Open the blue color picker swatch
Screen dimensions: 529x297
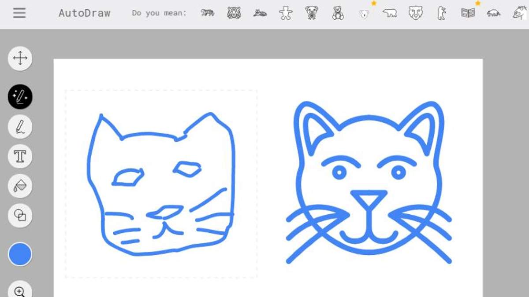click(x=20, y=254)
